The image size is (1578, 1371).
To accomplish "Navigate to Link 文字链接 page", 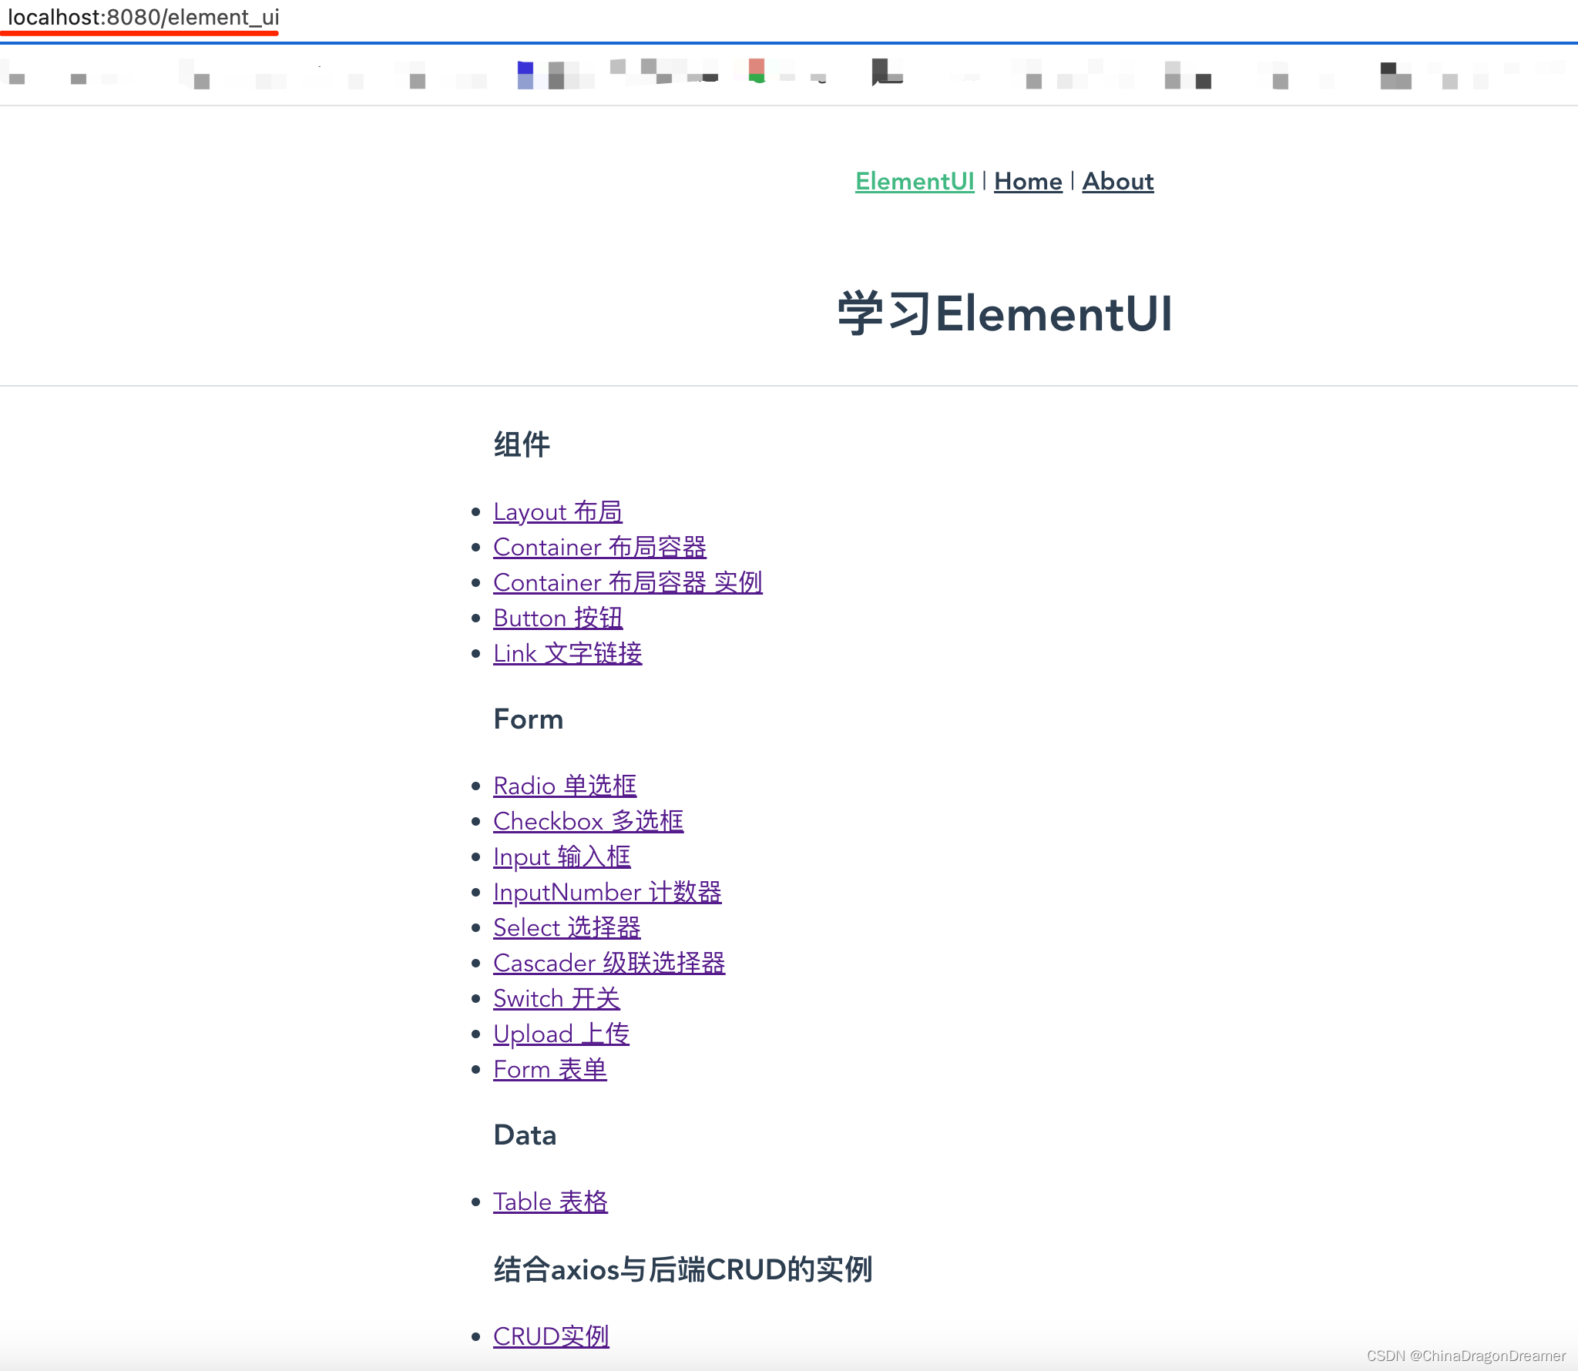I will pos(565,653).
